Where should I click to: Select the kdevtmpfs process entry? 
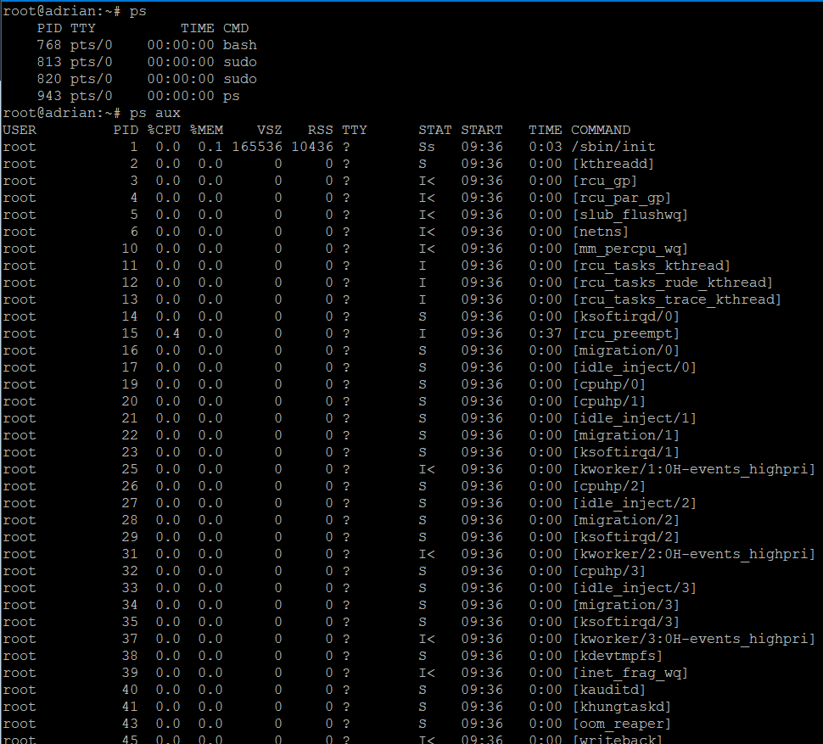pos(615,655)
